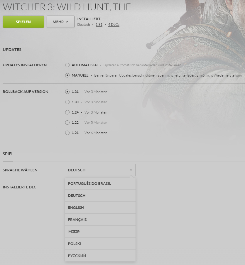This screenshot has width=245, height=265.
Task: Select Deutsch in the language list
Action: (x=100, y=195)
